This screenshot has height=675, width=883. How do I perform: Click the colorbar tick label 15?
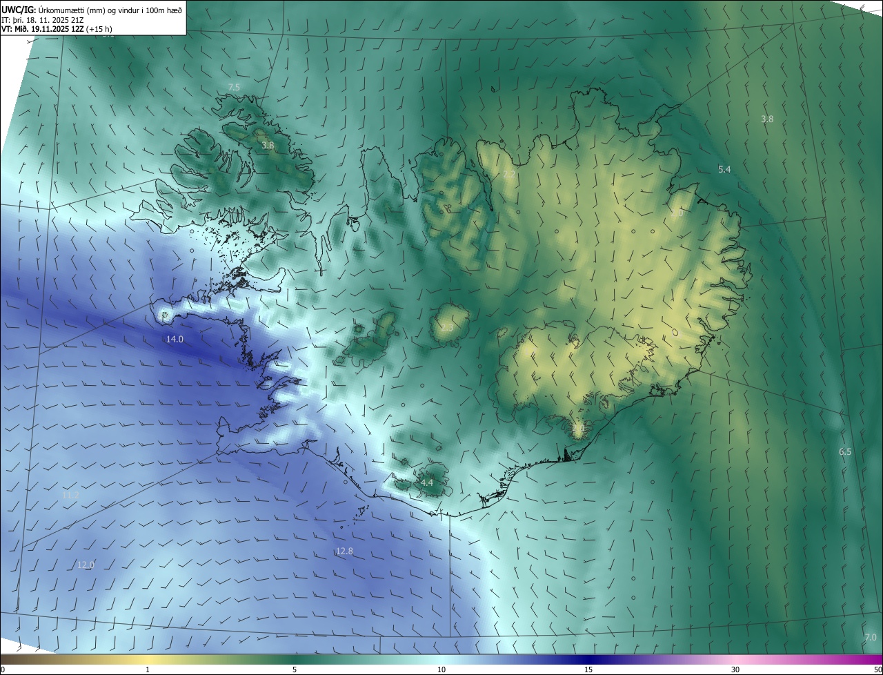point(588,669)
